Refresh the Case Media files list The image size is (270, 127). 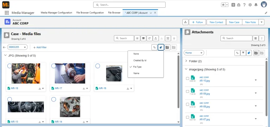[149, 38]
